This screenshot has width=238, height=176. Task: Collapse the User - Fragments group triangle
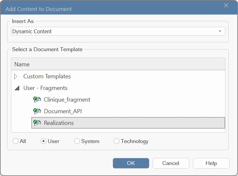17,88
